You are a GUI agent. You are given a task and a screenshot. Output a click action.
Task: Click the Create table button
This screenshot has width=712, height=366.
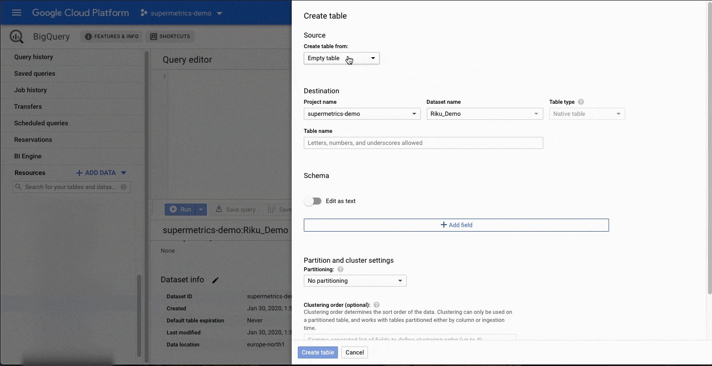click(317, 352)
